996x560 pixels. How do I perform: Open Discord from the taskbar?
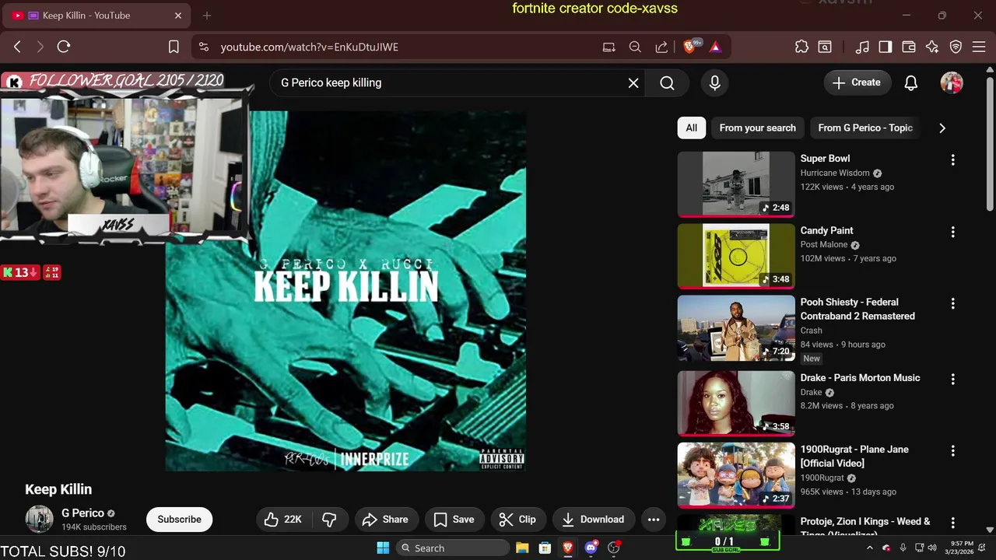tap(591, 548)
